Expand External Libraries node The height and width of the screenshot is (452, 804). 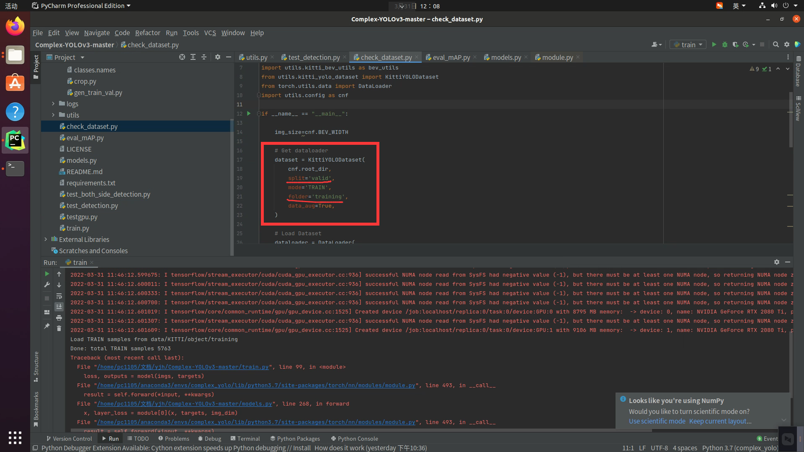pyautogui.click(x=46, y=239)
